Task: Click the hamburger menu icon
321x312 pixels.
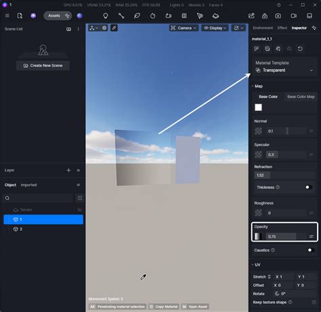Action: [7, 16]
